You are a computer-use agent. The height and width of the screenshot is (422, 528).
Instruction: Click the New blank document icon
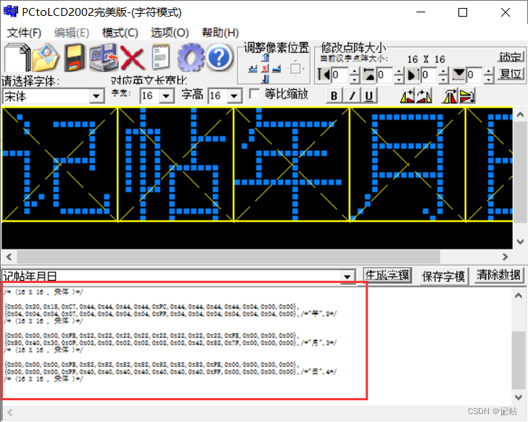(17, 58)
